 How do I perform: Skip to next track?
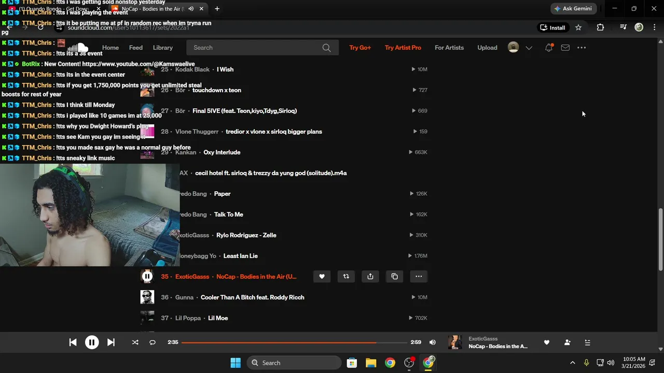[x=110, y=342]
